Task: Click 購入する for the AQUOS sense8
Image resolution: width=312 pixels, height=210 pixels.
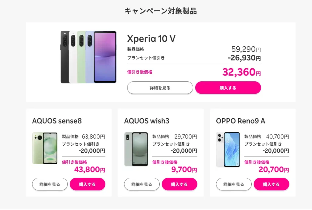Action: (87, 184)
